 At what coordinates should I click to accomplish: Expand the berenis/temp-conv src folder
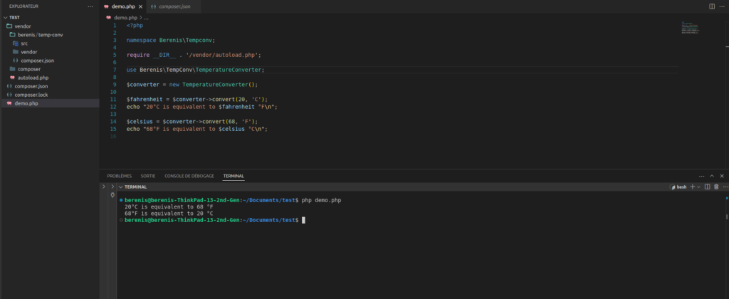(x=23, y=43)
